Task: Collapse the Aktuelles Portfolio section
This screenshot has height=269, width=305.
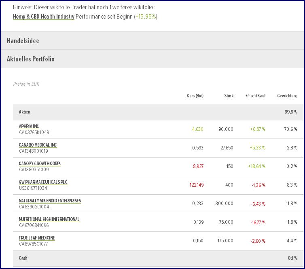Action: pyautogui.click(x=31, y=59)
